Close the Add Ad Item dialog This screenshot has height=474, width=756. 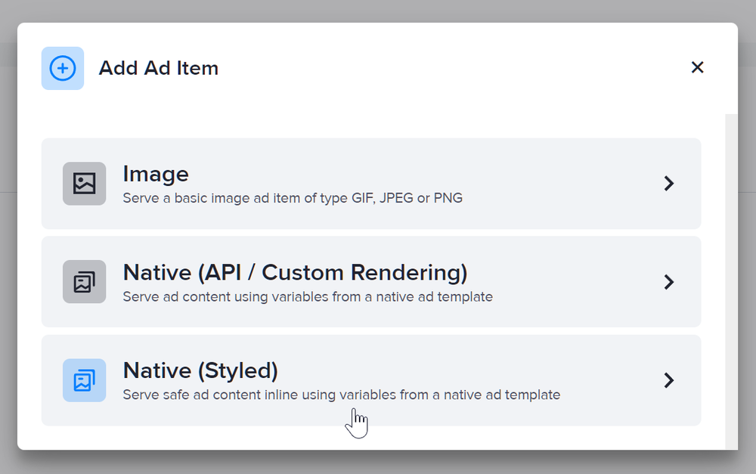pos(697,67)
